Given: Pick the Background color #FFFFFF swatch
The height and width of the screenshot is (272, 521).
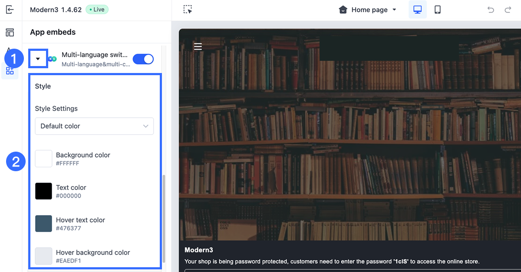Looking at the screenshot, I should point(43,159).
